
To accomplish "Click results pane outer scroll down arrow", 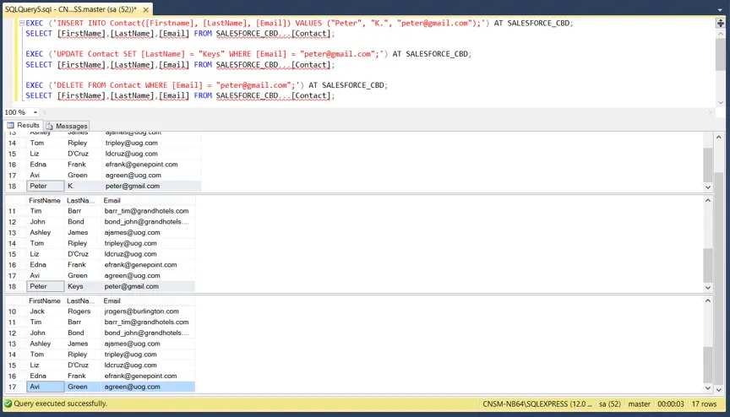I will point(719,390).
